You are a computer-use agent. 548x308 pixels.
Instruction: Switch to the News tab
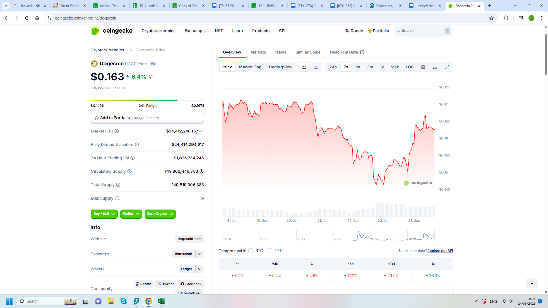point(281,52)
